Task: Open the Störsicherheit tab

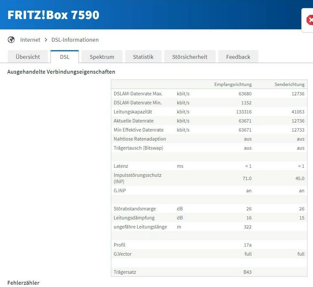Action: [x=190, y=57]
